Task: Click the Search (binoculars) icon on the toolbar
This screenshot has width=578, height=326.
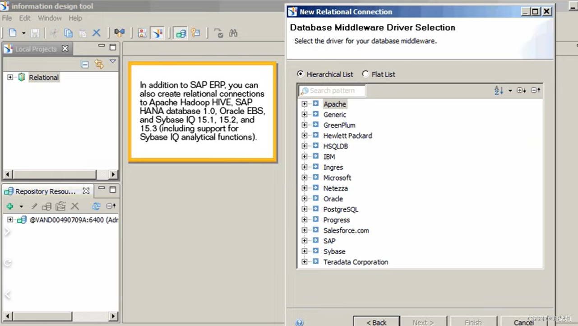Action: (233, 33)
